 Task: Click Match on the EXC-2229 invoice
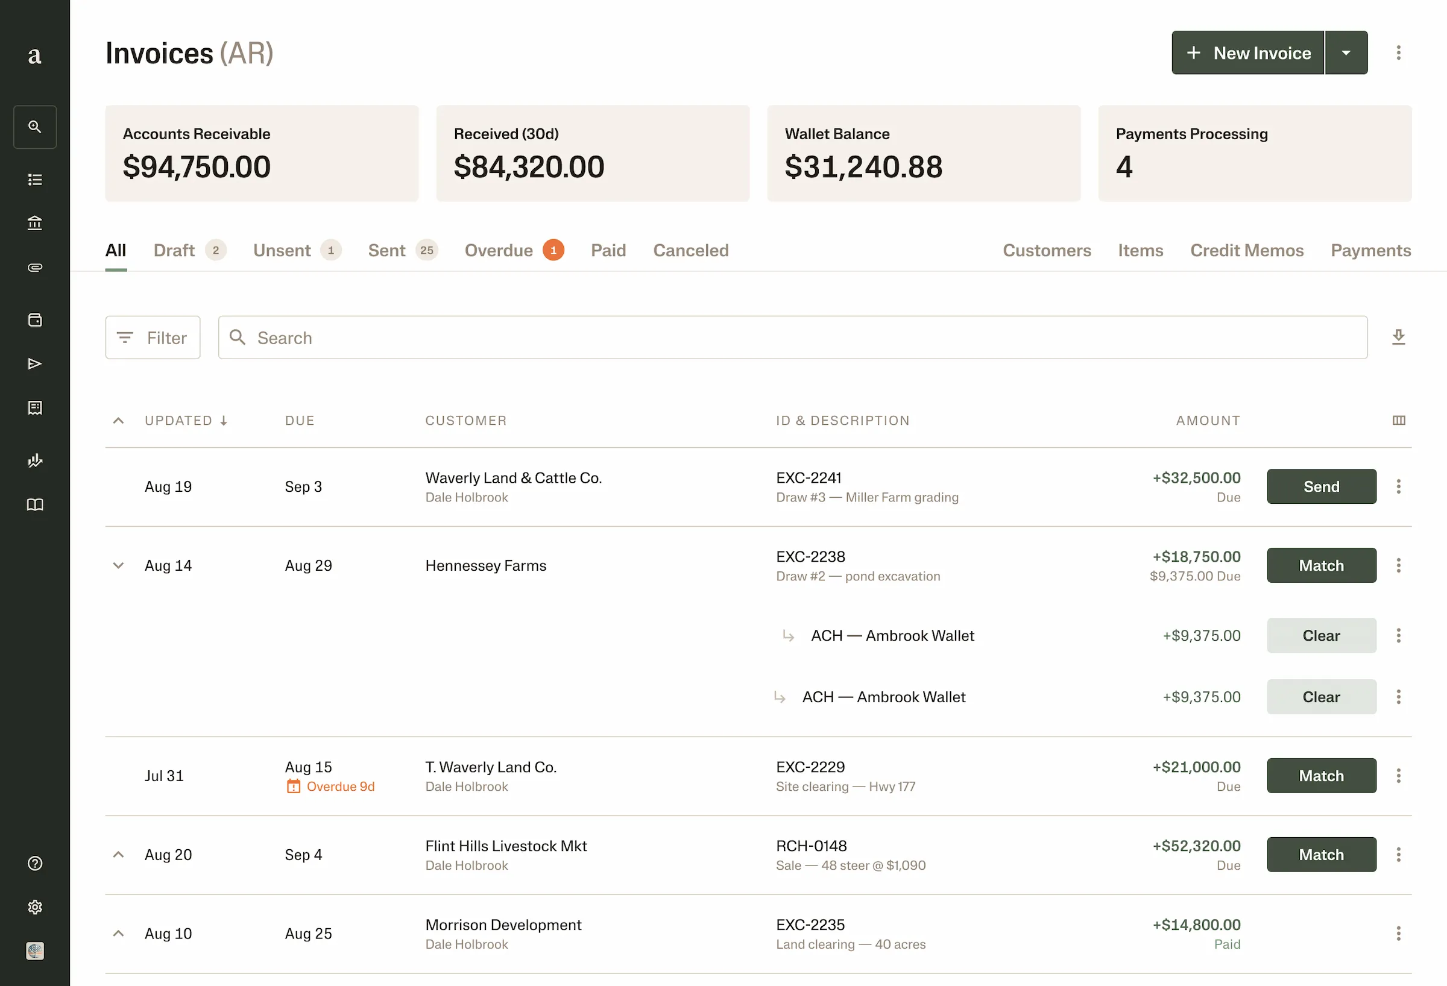point(1321,776)
